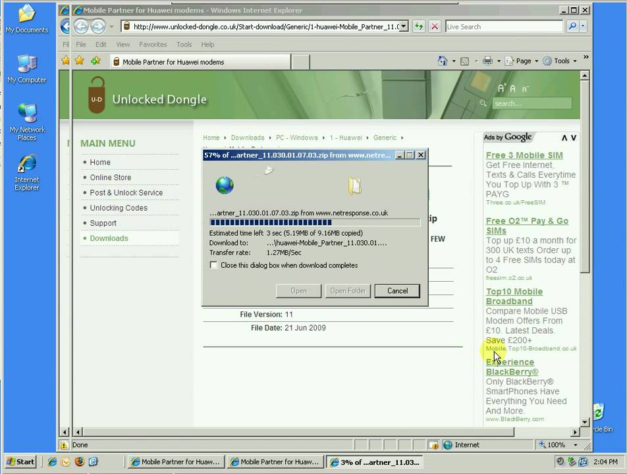The image size is (627, 474).
Task: Click the PC - Windows breadcrumb link
Action: pos(296,138)
